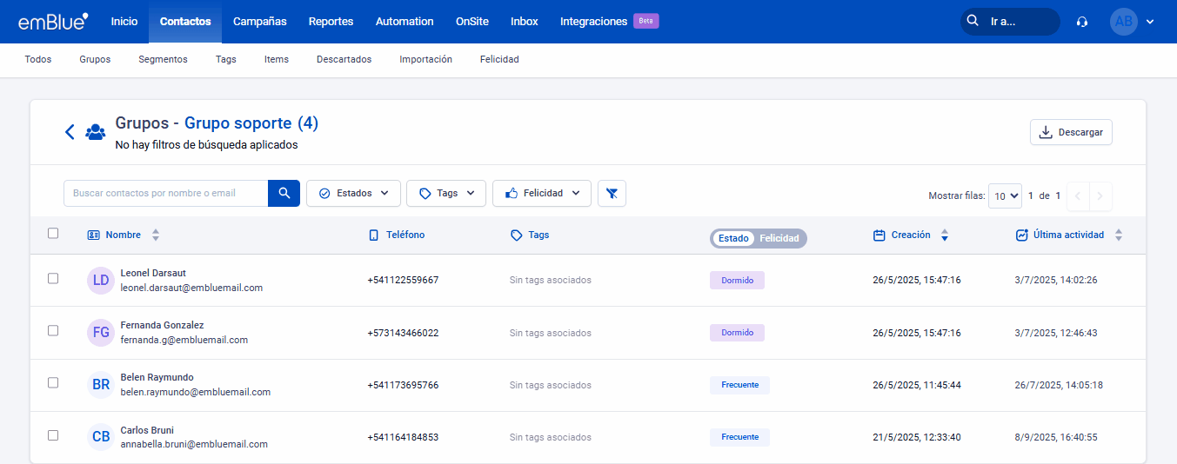Open Leonel Darsaut contact name
Screen dimensions: 1177x464
click(153, 273)
